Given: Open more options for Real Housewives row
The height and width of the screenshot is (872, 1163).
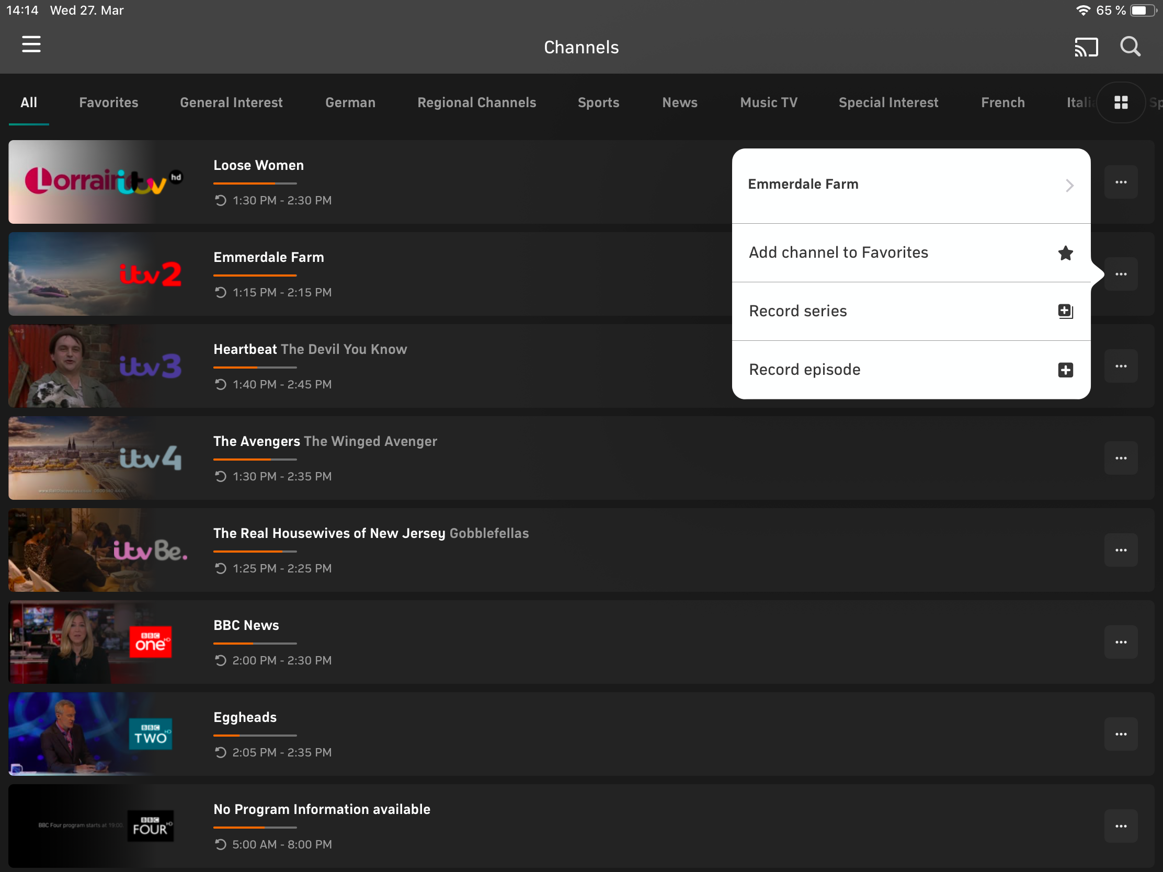Looking at the screenshot, I should (x=1121, y=550).
